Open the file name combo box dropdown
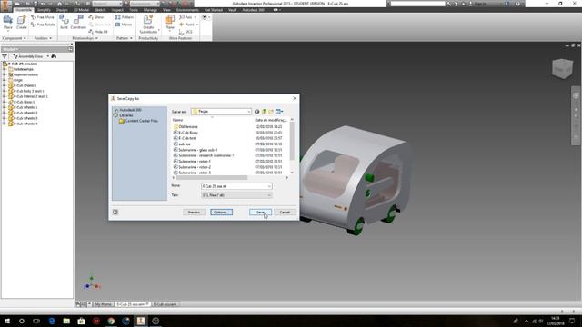Viewport: 582px width, 327px height. coord(269,186)
